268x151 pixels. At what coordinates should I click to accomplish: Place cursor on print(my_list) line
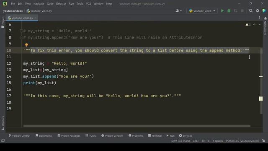40,83
